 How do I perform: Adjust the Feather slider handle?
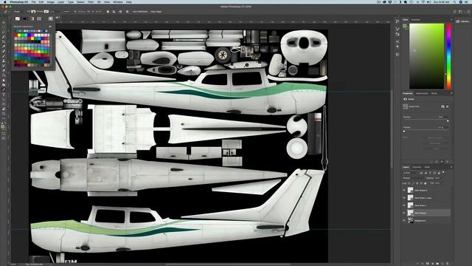[404, 132]
